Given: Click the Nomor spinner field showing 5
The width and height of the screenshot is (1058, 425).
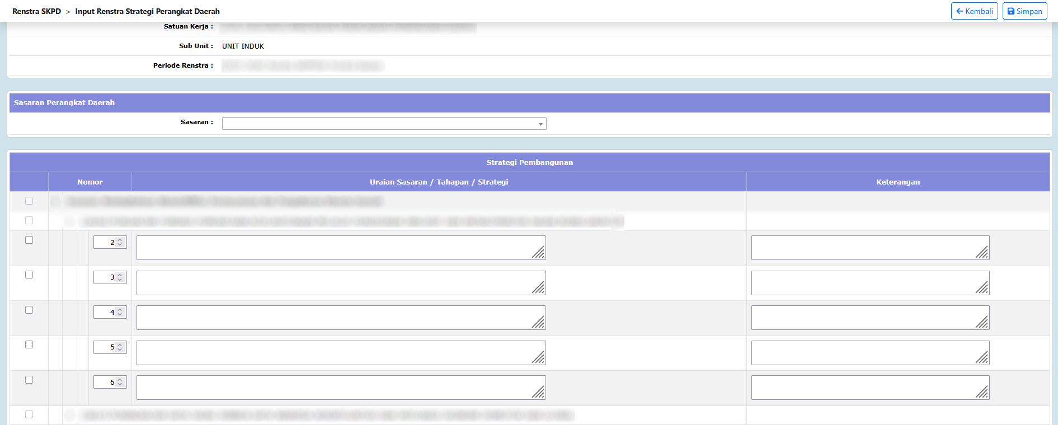Looking at the screenshot, I should [107, 347].
